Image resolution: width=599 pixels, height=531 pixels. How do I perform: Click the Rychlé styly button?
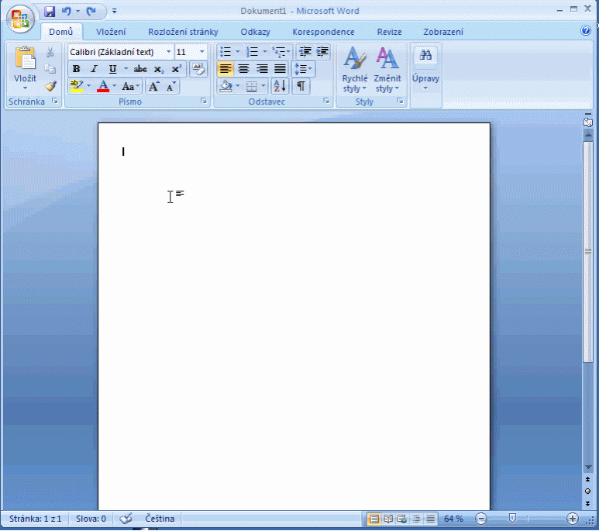point(354,70)
